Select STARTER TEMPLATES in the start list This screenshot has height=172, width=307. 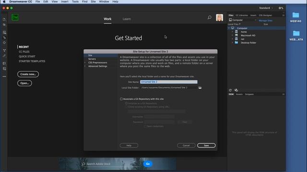pyautogui.click(x=32, y=61)
